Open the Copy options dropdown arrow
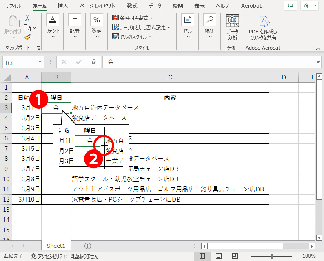The height and width of the screenshot is (261, 324). [x=35, y=28]
